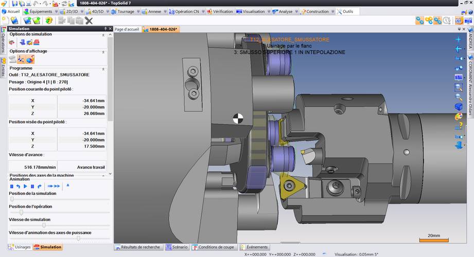The width and height of the screenshot is (474, 257).
Task: Collapse the Options de simulation section
Action: pyautogui.click(x=103, y=34)
